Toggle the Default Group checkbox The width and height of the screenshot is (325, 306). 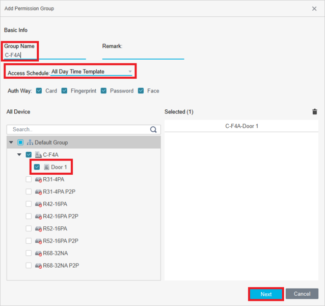pyautogui.click(x=20, y=143)
